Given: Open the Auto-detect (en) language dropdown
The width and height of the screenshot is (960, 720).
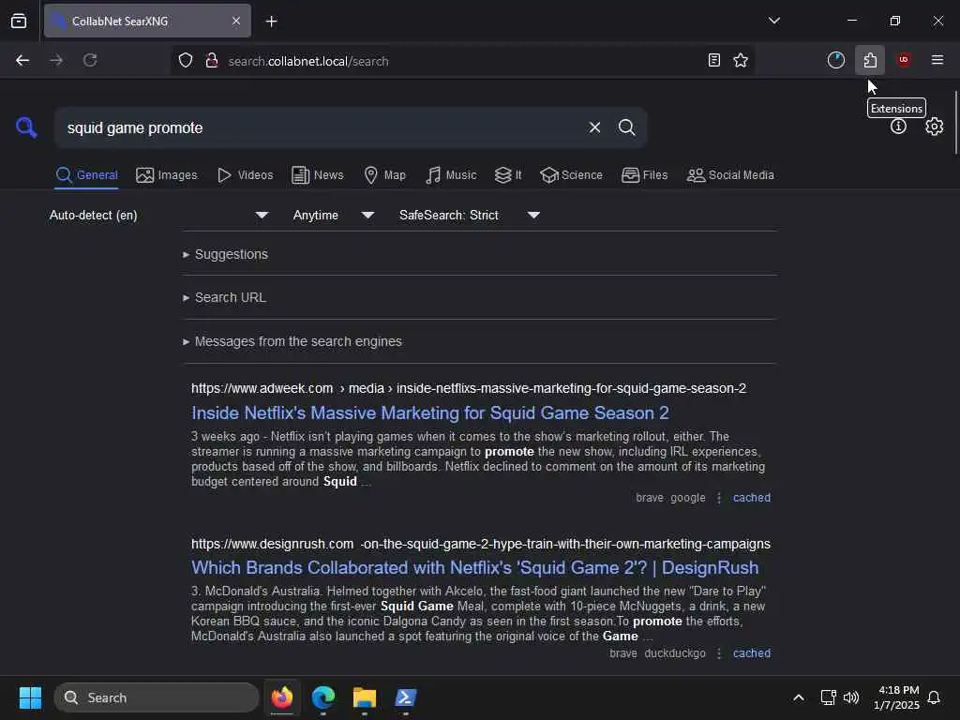Looking at the screenshot, I should 159,216.
